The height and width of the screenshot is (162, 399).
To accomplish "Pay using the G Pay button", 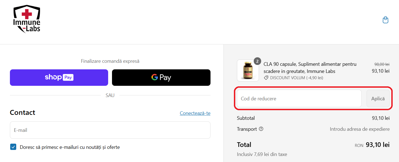I will 161,77.
